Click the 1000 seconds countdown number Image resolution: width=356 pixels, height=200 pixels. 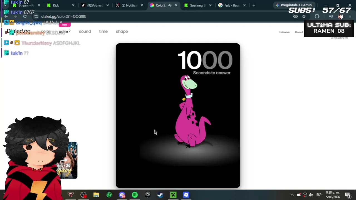205,60
